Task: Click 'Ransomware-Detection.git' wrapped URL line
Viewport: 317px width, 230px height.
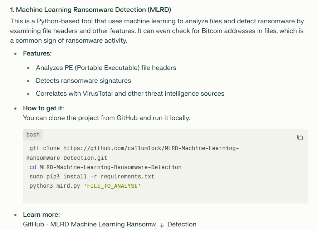Action: [x=67, y=158]
